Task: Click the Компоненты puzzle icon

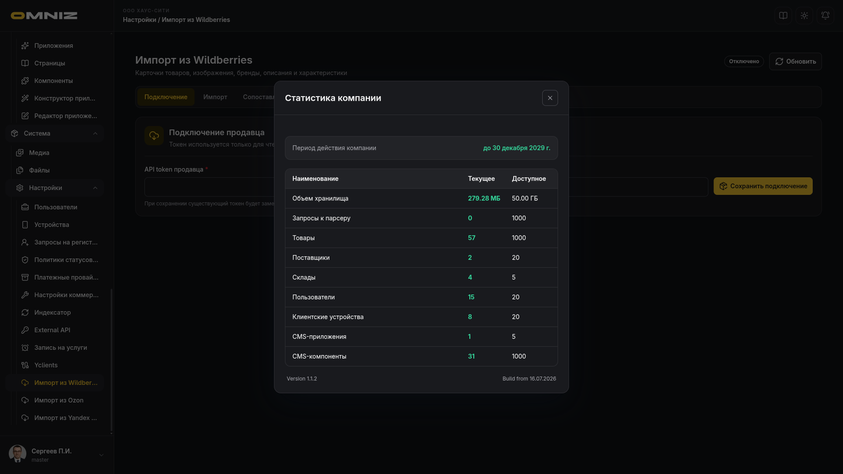Action: click(x=25, y=81)
